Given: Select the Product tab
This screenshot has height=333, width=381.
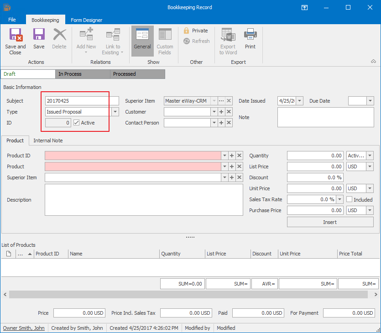Looking at the screenshot, I should [x=15, y=140].
